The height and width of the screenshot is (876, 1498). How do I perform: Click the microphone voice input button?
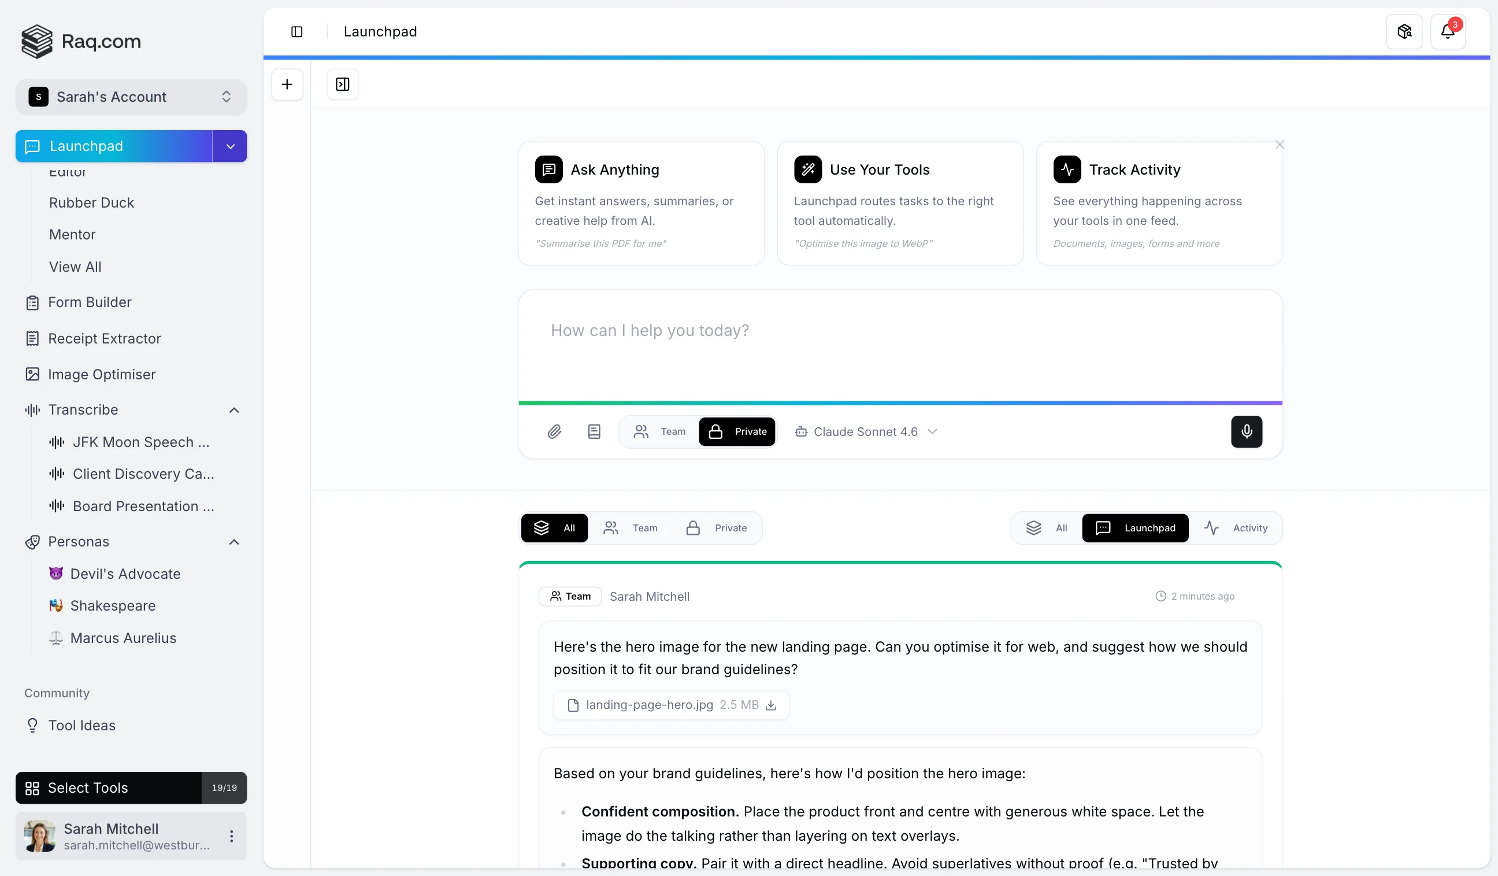(x=1246, y=431)
